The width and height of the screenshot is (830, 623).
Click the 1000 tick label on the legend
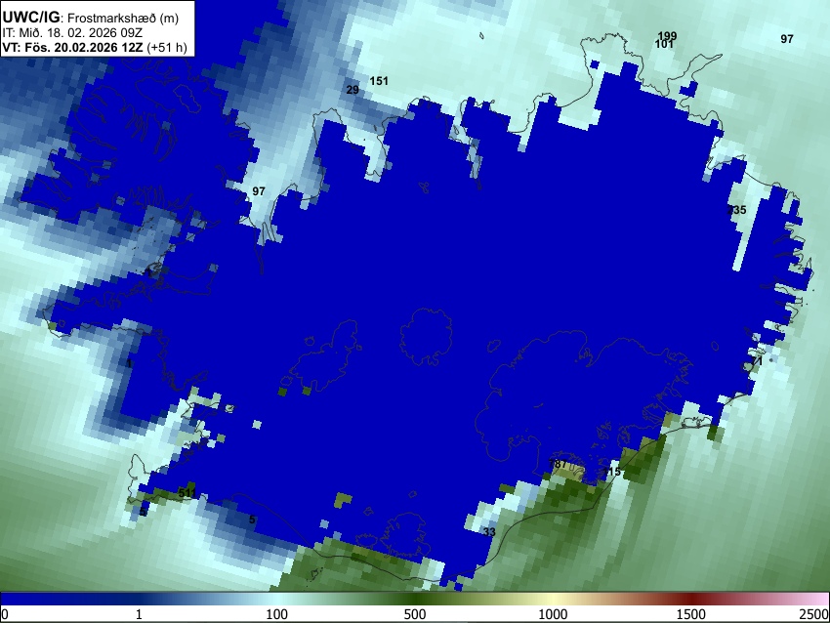tap(553, 614)
